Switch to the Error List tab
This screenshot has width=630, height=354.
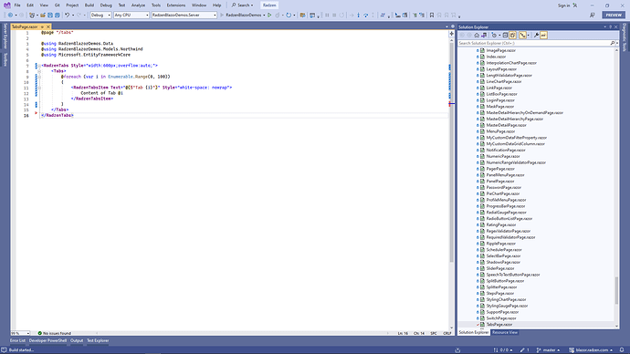coord(17,340)
